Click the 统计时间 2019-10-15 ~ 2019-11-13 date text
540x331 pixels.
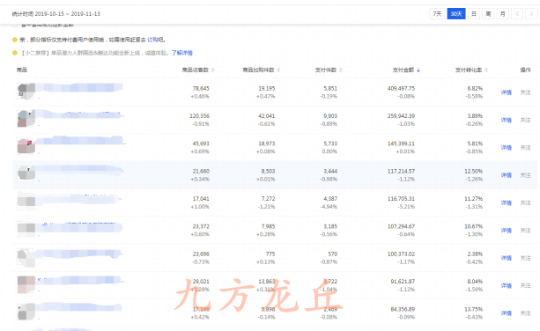coord(56,14)
